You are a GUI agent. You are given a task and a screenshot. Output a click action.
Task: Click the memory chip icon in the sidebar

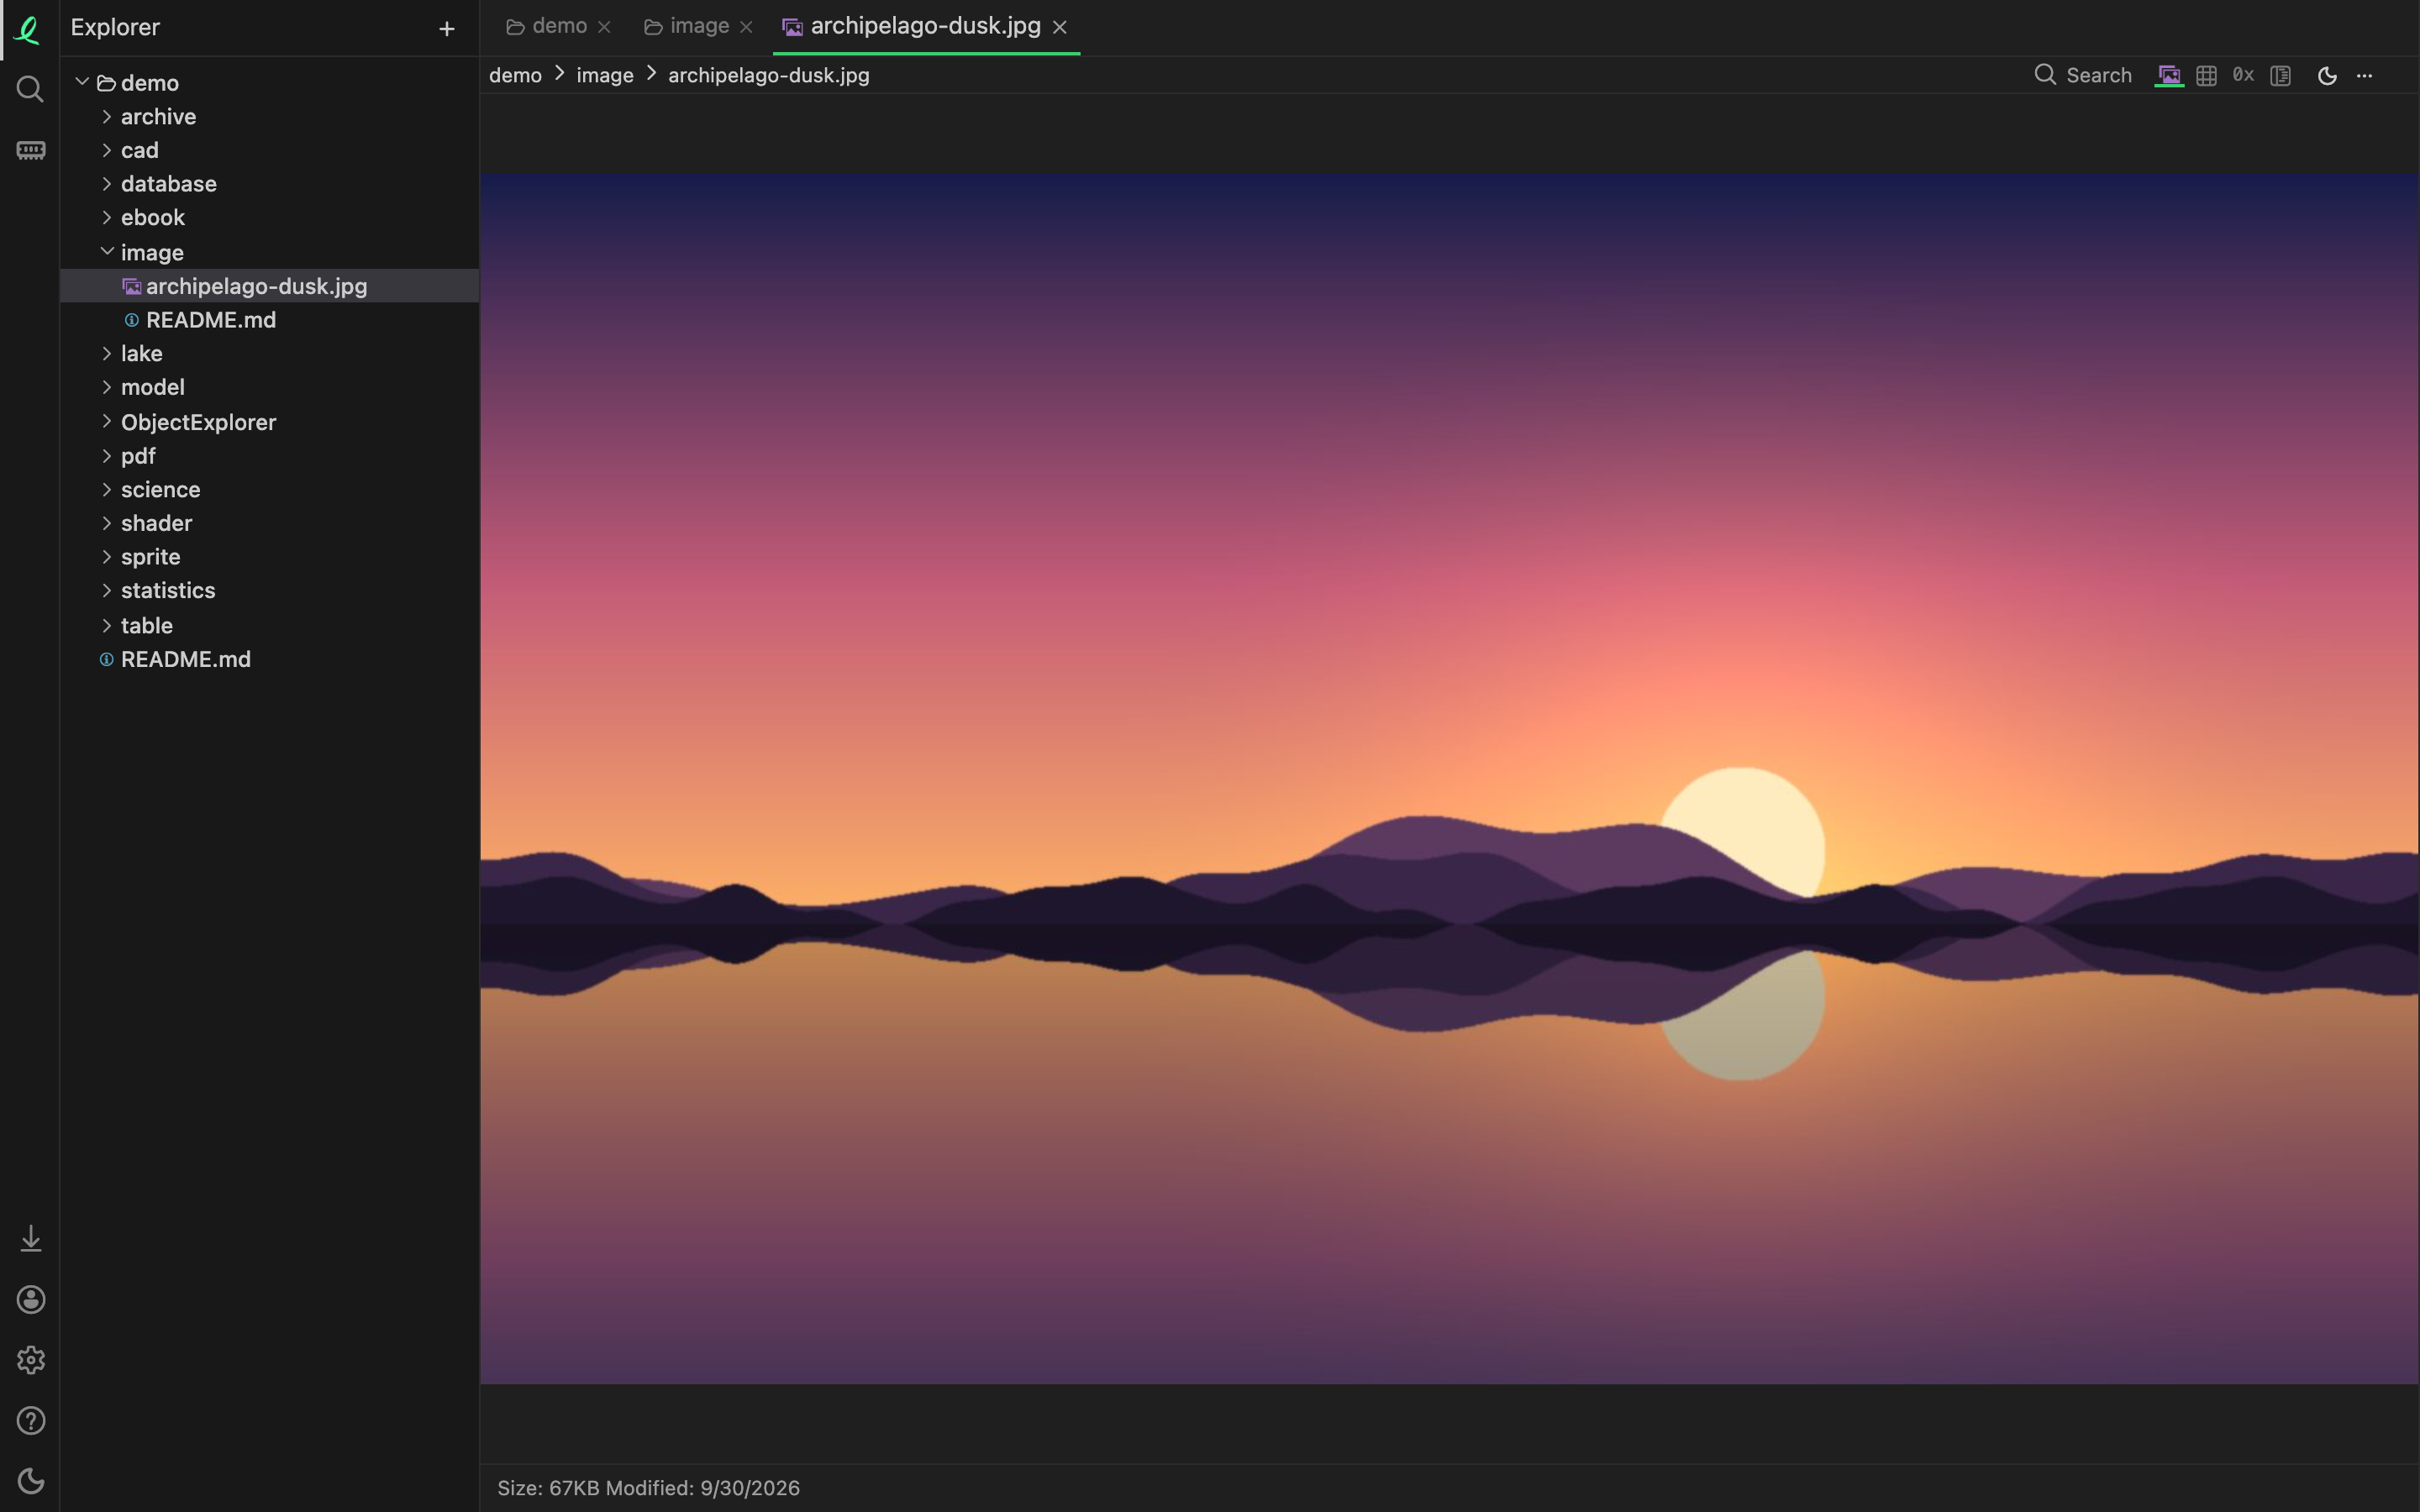click(30, 150)
